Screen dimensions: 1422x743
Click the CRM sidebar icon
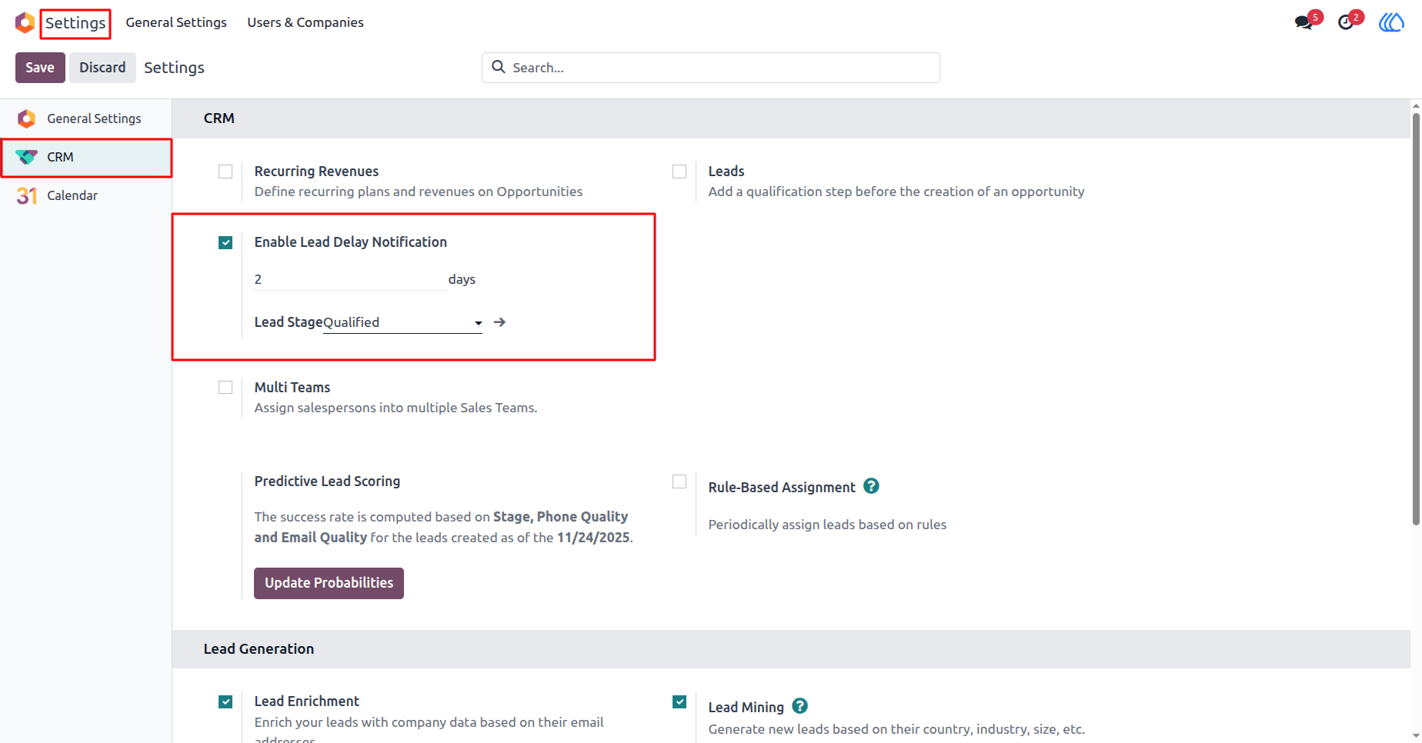tap(26, 157)
